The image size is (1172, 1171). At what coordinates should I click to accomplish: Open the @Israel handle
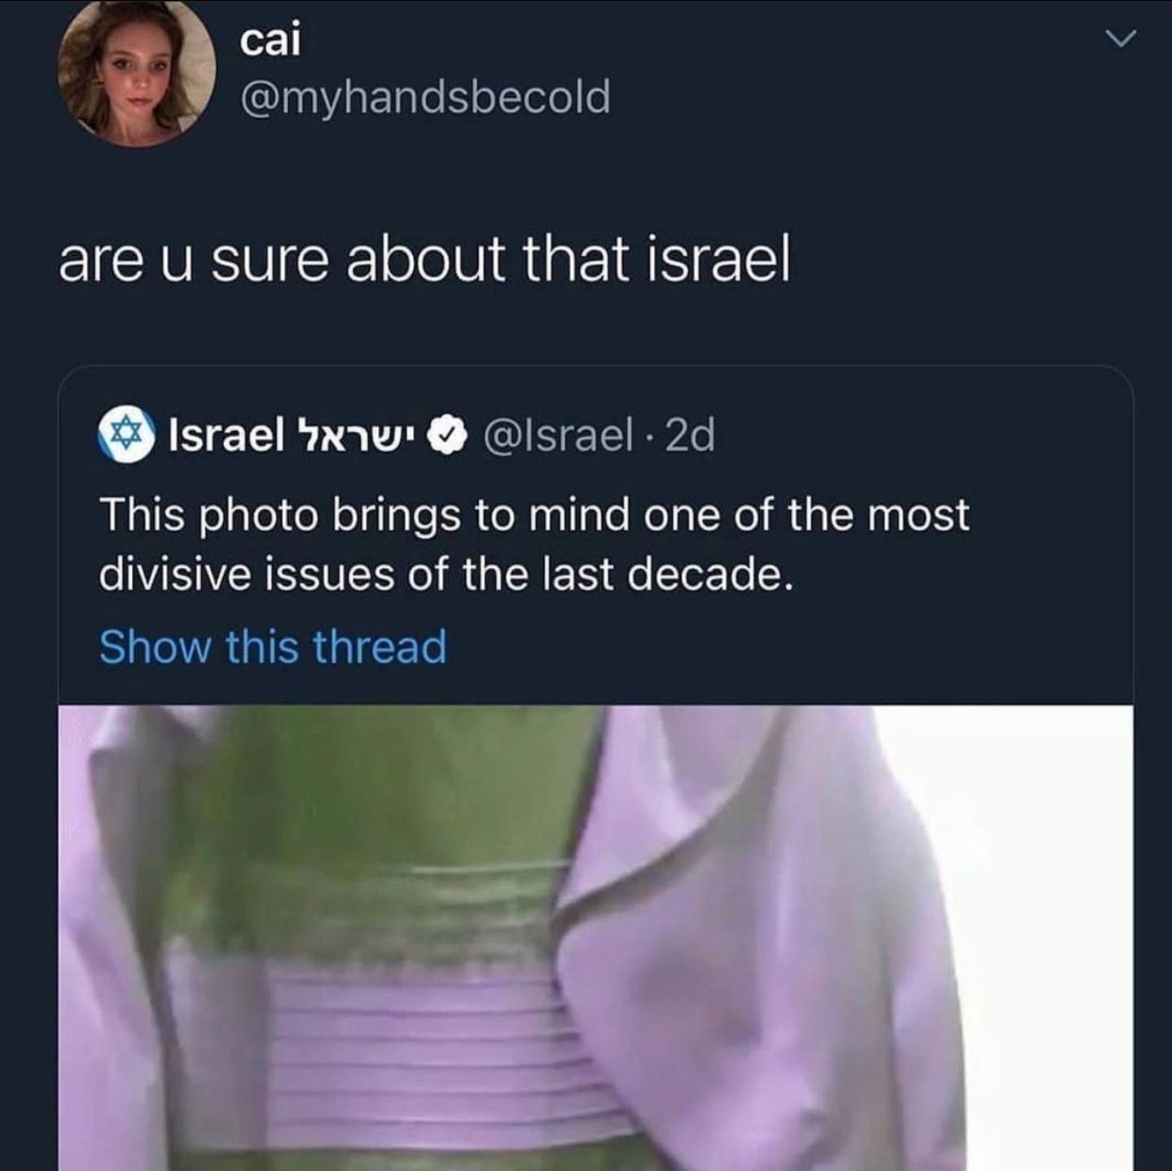coord(558,435)
